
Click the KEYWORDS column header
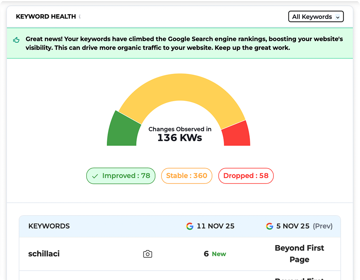click(x=49, y=226)
